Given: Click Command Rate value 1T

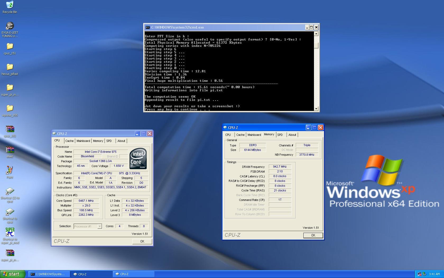Looking at the screenshot, I should 280,200.
